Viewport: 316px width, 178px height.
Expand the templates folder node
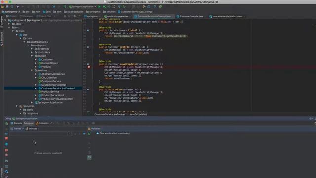(21, 113)
